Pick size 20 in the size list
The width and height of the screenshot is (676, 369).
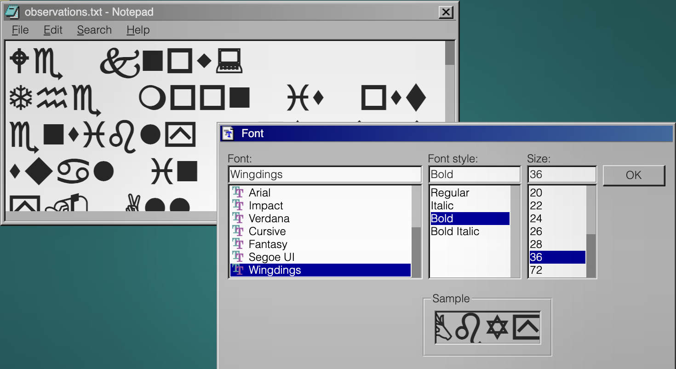click(557, 192)
